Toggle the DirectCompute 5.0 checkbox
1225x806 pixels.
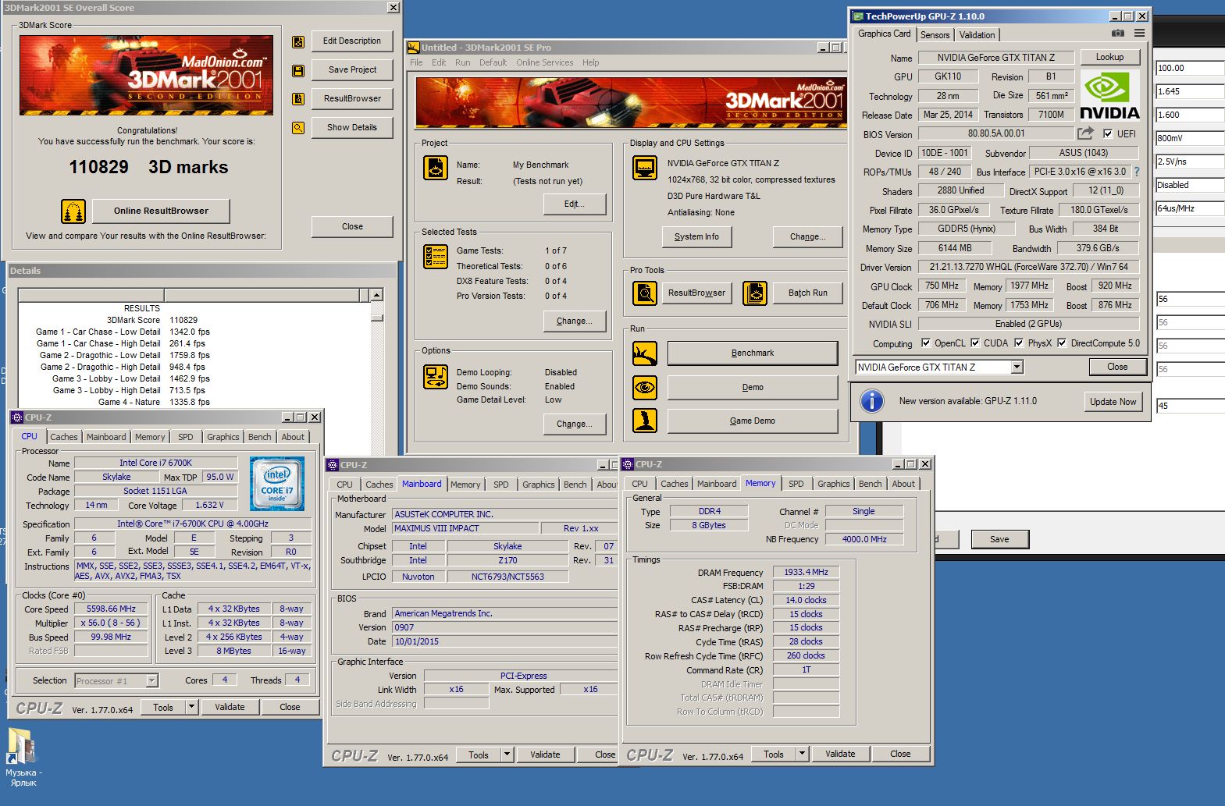tap(1062, 343)
